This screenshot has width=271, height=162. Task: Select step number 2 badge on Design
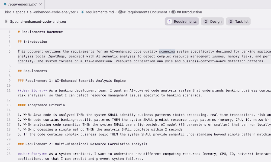point(206,22)
